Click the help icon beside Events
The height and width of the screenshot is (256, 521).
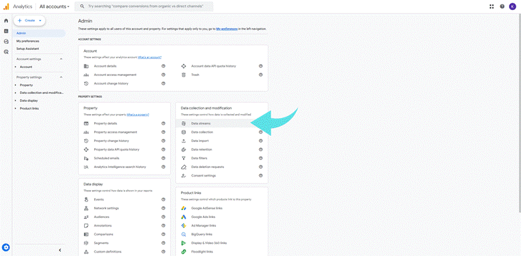click(x=163, y=199)
